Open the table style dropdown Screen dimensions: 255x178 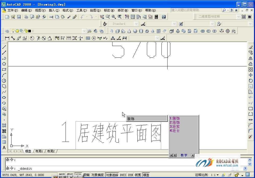click(212, 24)
